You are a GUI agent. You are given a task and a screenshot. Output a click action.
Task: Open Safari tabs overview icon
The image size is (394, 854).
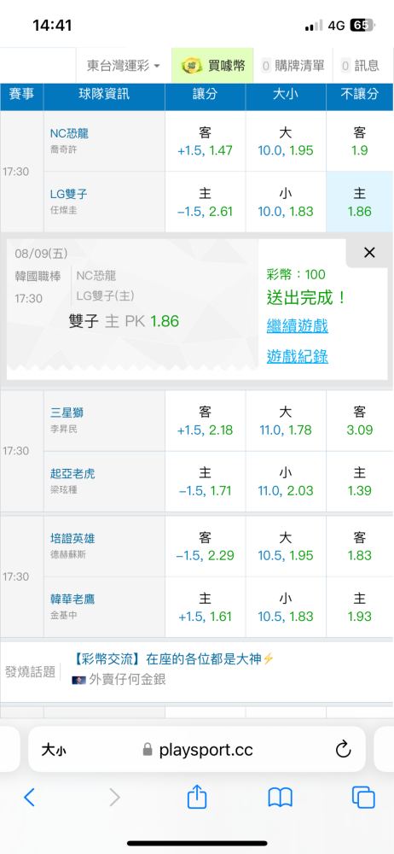pos(363,798)
